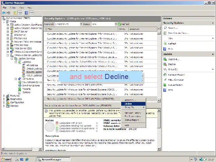The width and height of the screenshot is (216, 162).
Task: Collapse the Updates tree node
Action: pos(16,62)
